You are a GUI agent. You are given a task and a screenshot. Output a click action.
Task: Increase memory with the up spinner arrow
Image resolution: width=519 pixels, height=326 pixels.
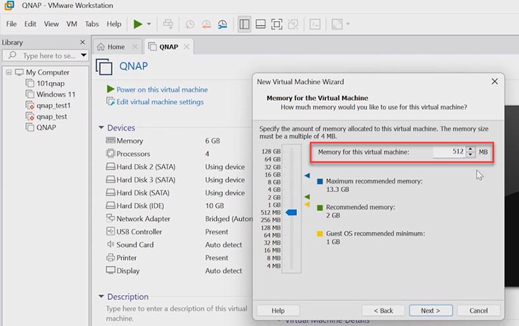pos(470,149)
